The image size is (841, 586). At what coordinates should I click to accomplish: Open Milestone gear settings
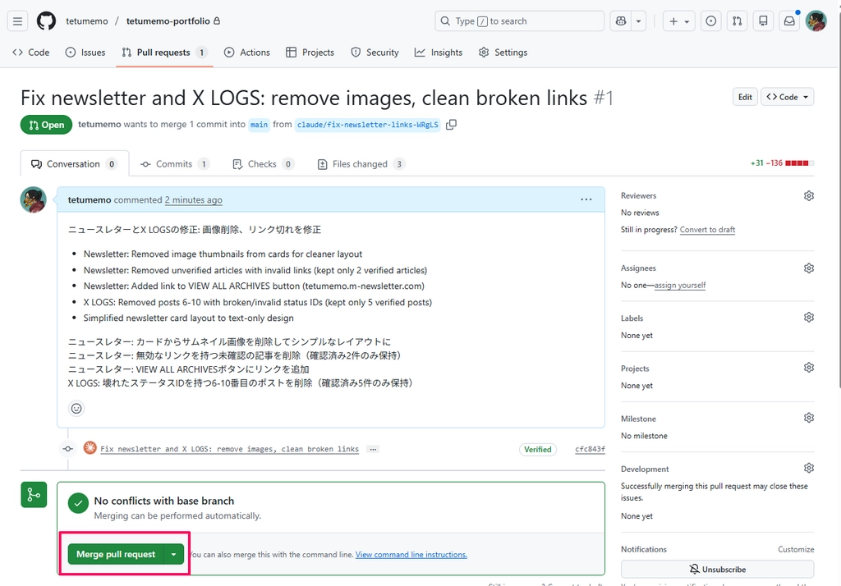pyautogui.click(x=809, y=418)
